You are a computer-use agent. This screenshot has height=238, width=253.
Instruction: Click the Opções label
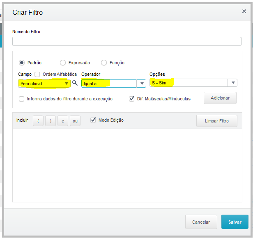coord(157,74)
